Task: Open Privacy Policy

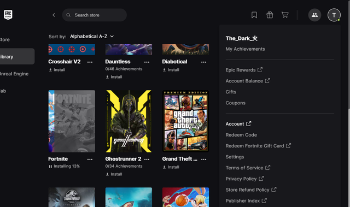Action: pos(244,179)
